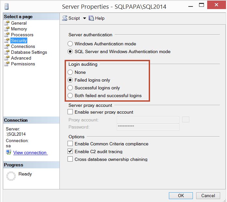The width and height of the screenshot is (227, 202).
Task: Click the Security page icon
Action: (7, 40)
